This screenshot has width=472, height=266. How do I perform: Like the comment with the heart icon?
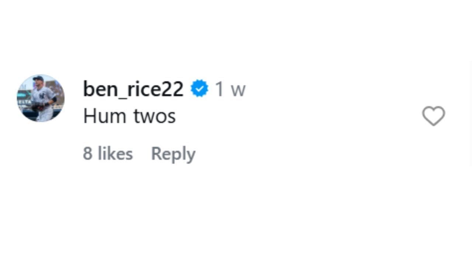point(433,116)
